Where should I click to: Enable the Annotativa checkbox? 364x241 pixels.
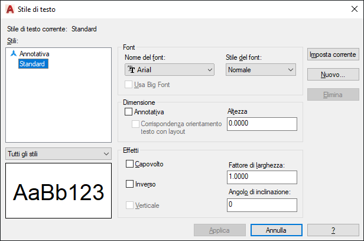click(128, 112)
